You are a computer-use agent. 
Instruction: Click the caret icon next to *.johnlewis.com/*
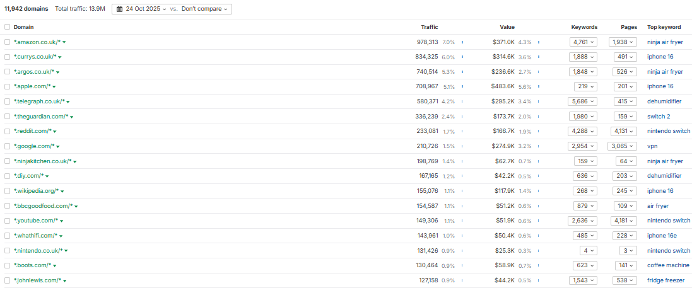click(x=64, y=280)
